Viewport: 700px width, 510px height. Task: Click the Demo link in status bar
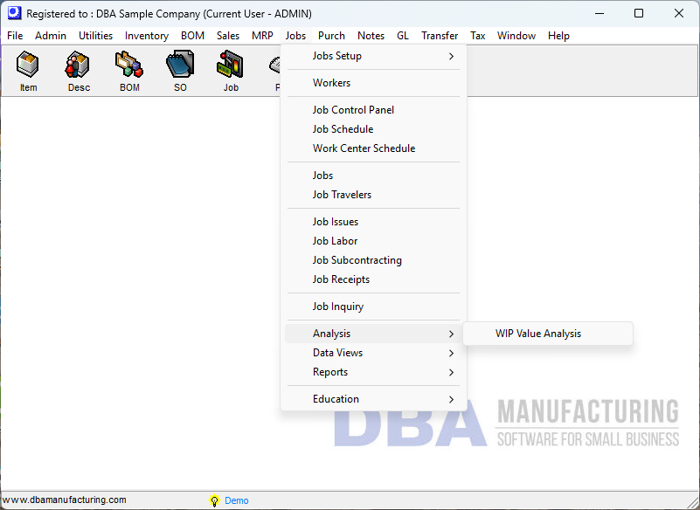237,500
